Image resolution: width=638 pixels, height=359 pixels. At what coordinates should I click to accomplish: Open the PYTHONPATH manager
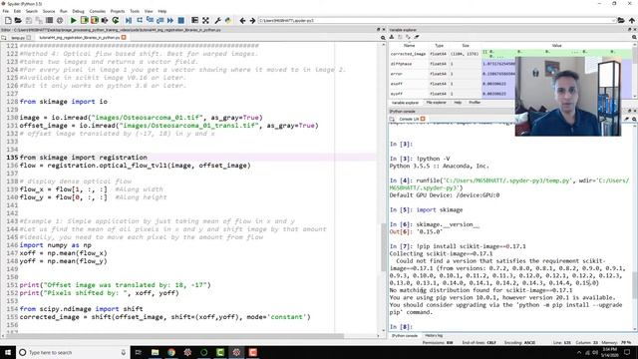pos(228,20)
